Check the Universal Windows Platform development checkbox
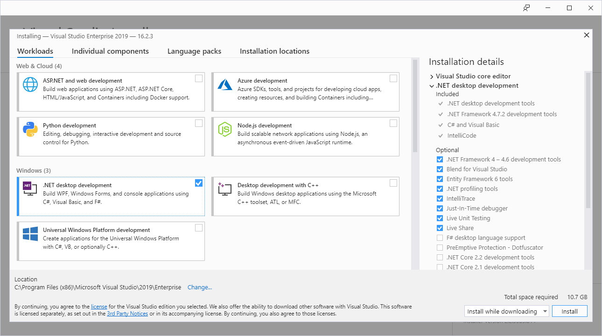Image resolution: width=602 pixels, height=336 pixels. [x=199, y=228]
